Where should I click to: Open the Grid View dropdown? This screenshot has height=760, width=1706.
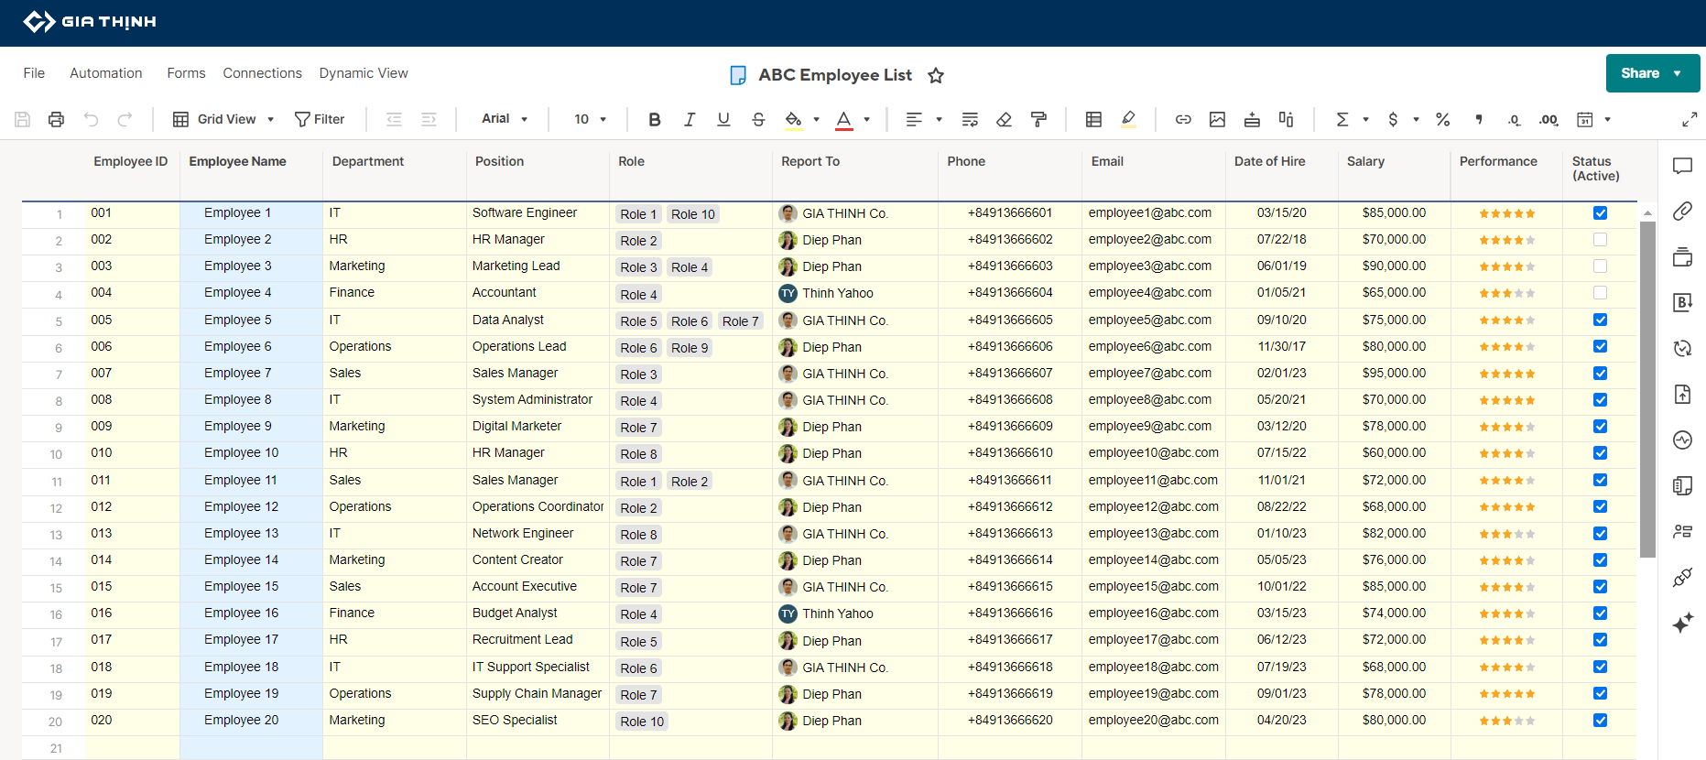(224, 119)
